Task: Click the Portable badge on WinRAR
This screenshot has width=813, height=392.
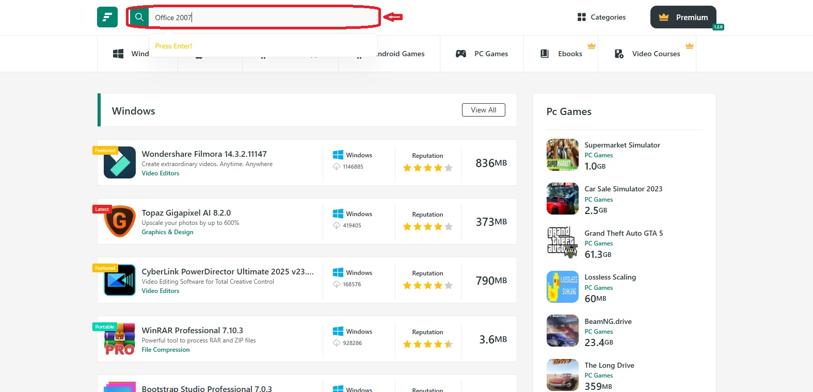Action: coord(105,327)
